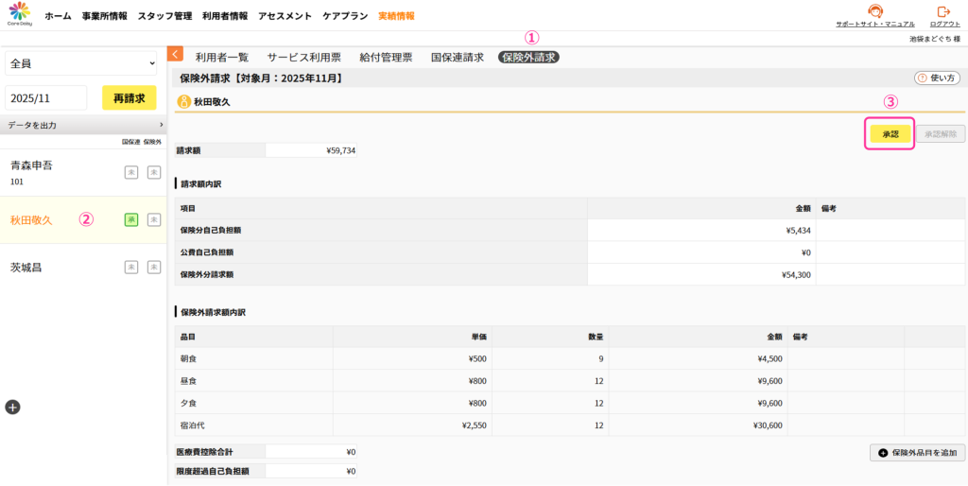Image resolution: width=968 pixels, height=486 pixels.
Task: Toggle 茨城昌's 保険外 status box
Action: tap(154, 268)
